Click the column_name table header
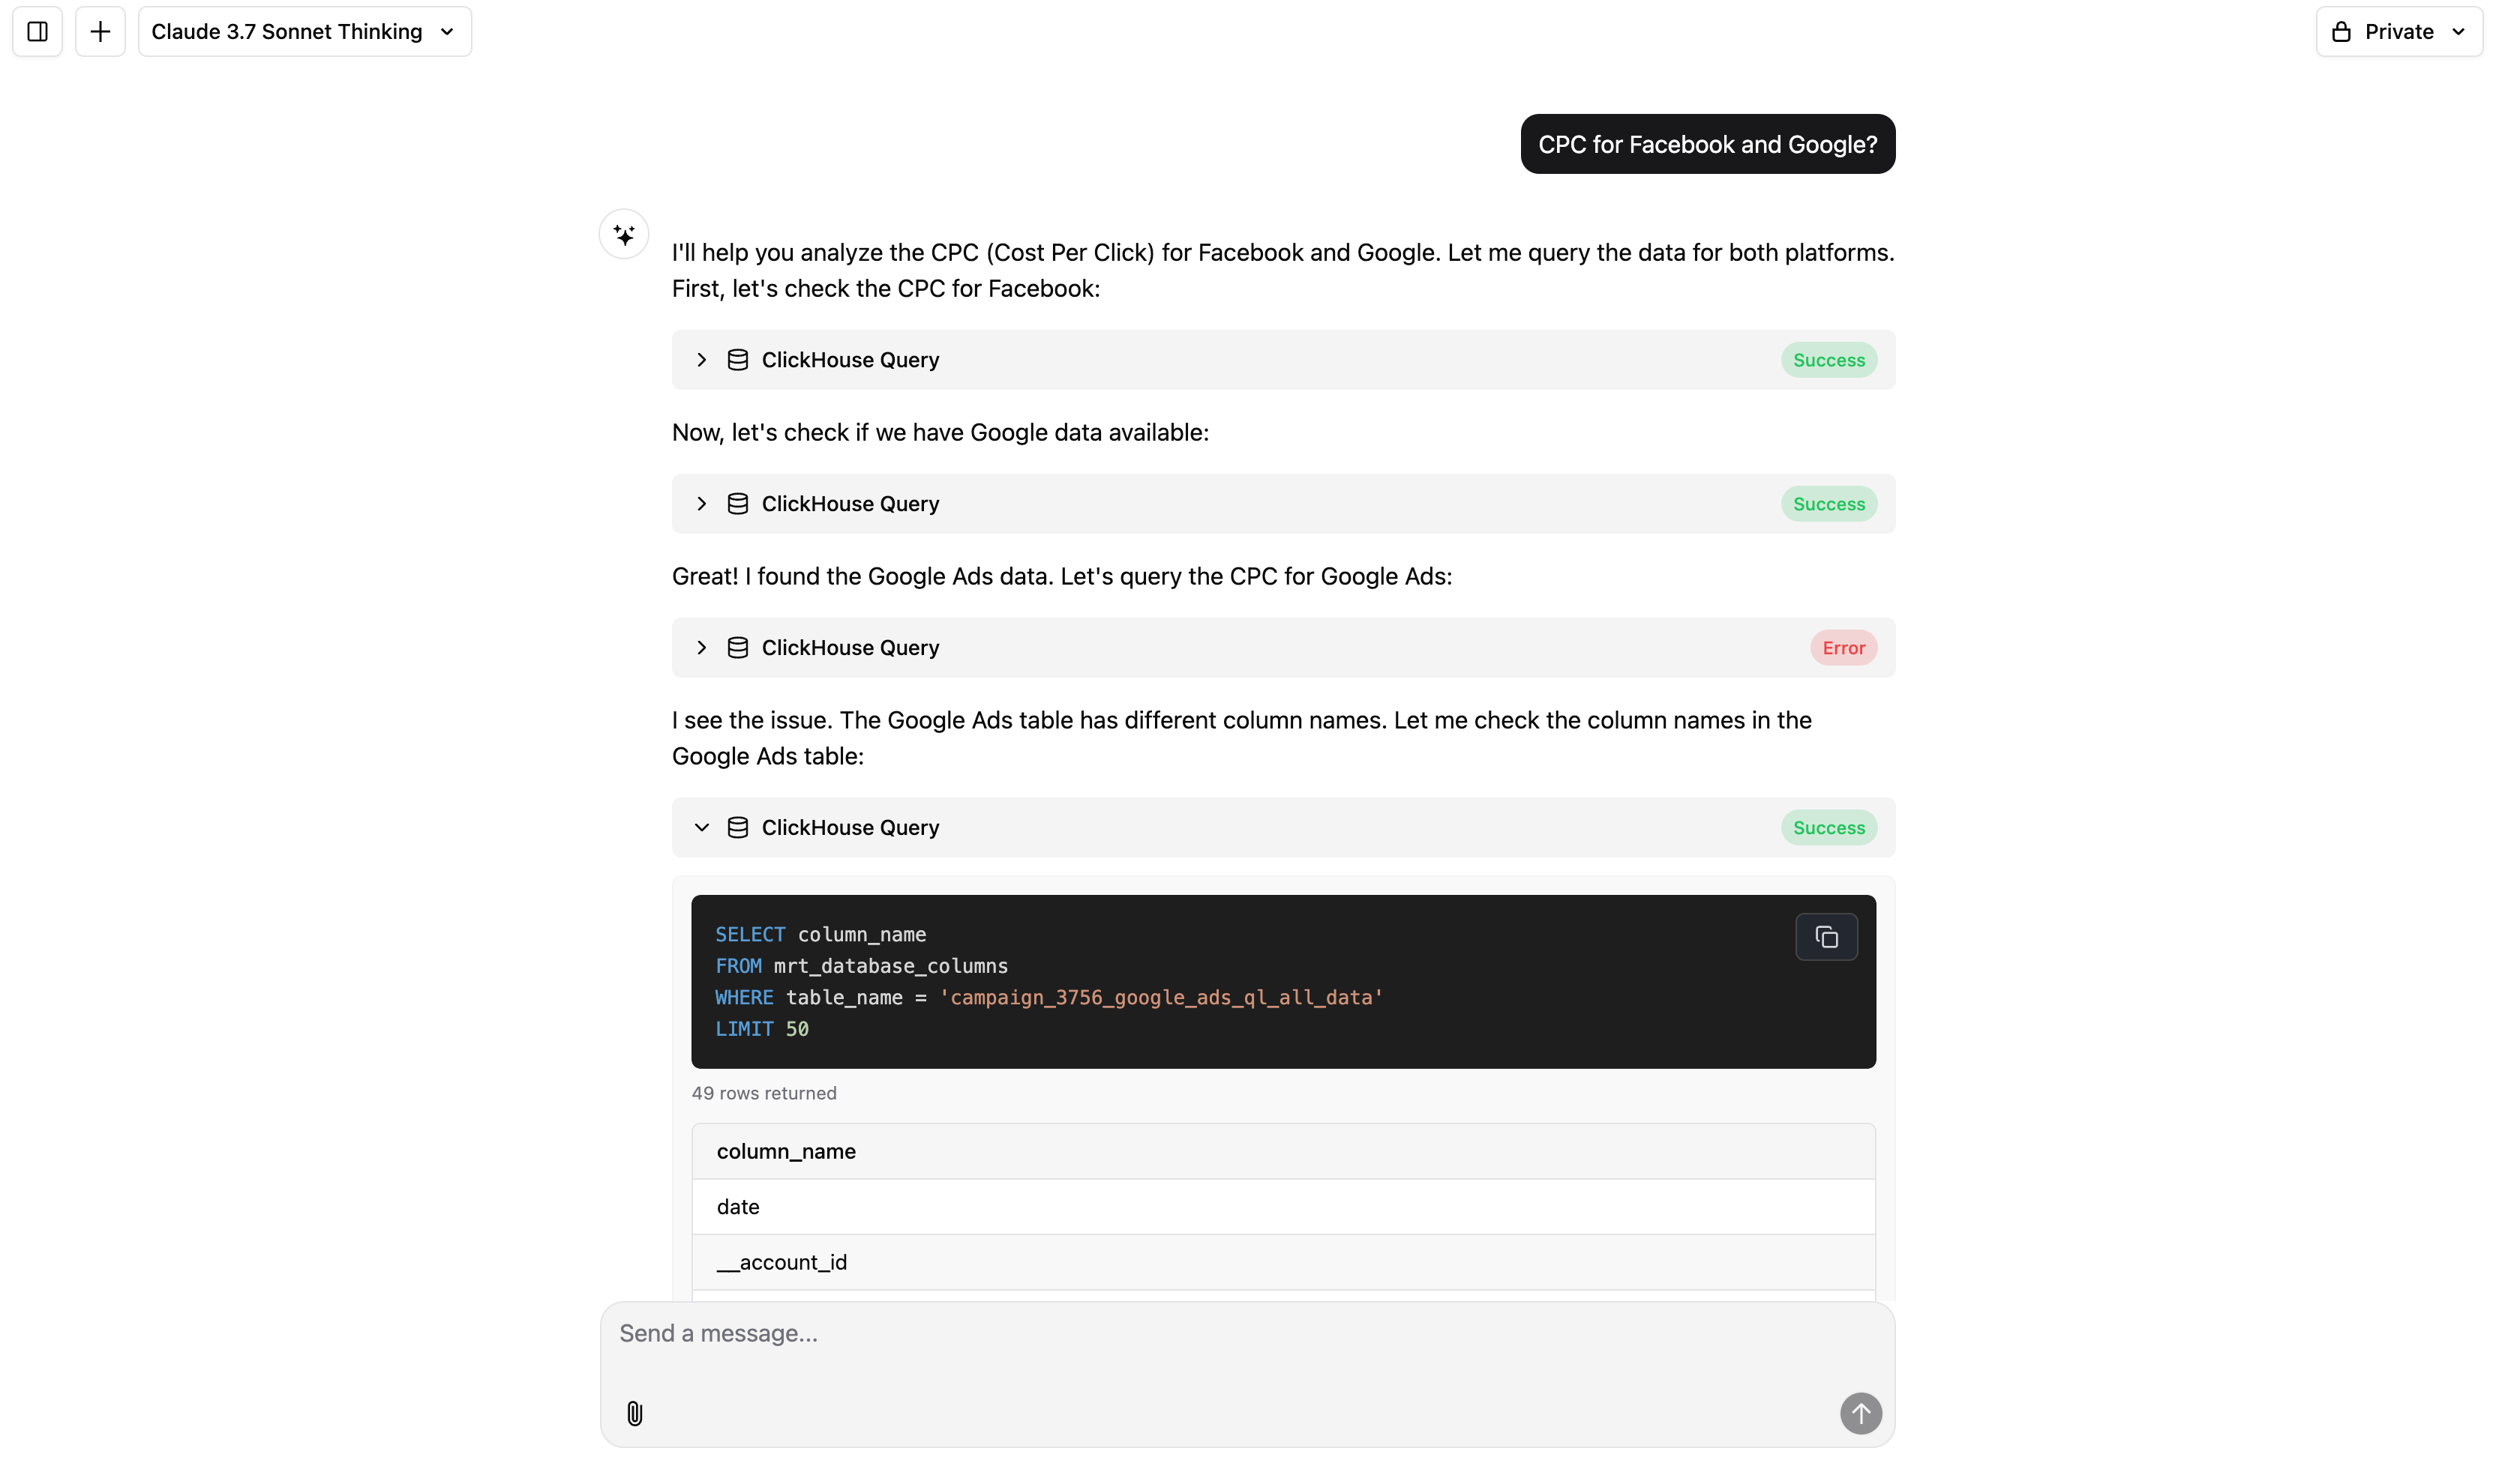Image resolution: width=2496 pixels, height=1484 pixels. 786,1152
